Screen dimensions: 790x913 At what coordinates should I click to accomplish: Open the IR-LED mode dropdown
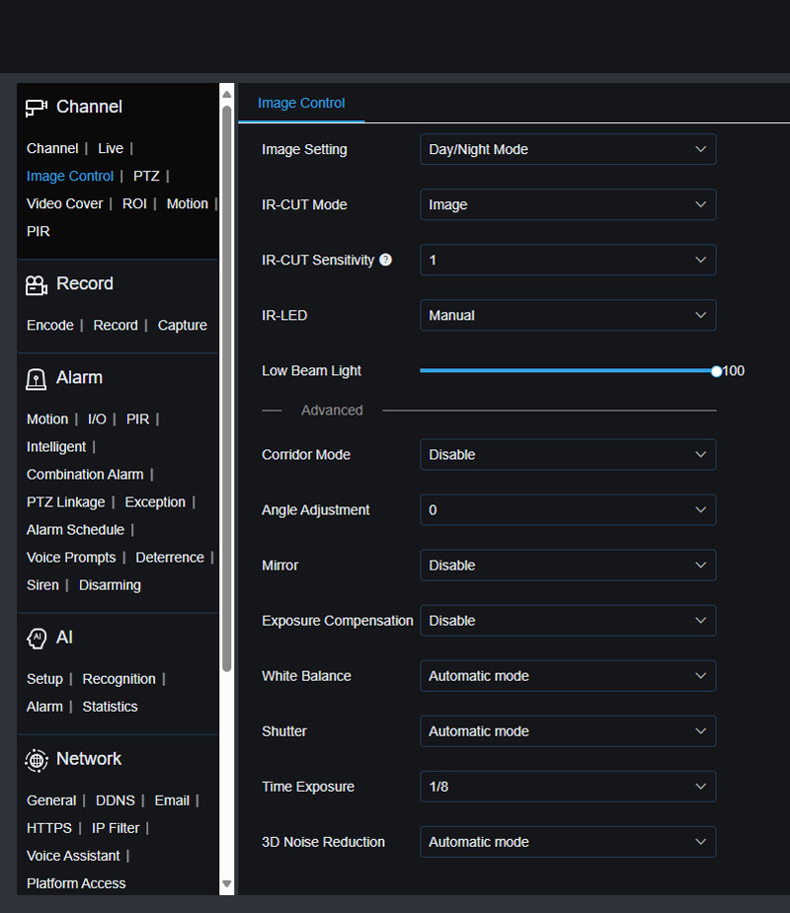click(568, 315)
